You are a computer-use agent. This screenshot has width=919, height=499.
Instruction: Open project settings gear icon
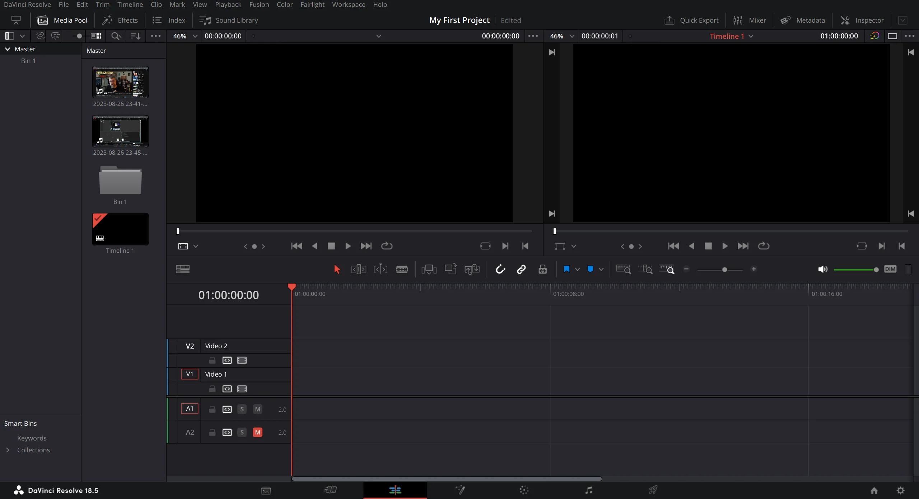(x=900, y=490)
